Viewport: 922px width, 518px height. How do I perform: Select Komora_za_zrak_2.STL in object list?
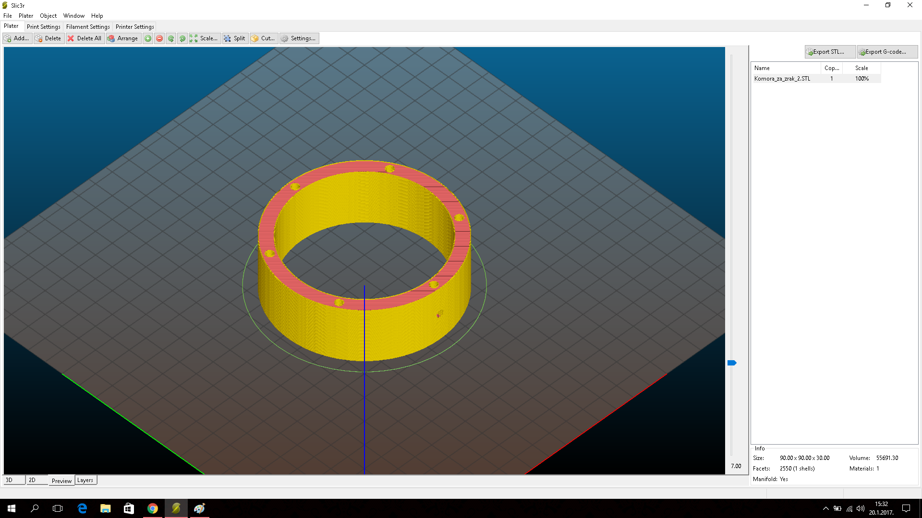[782, 79]
